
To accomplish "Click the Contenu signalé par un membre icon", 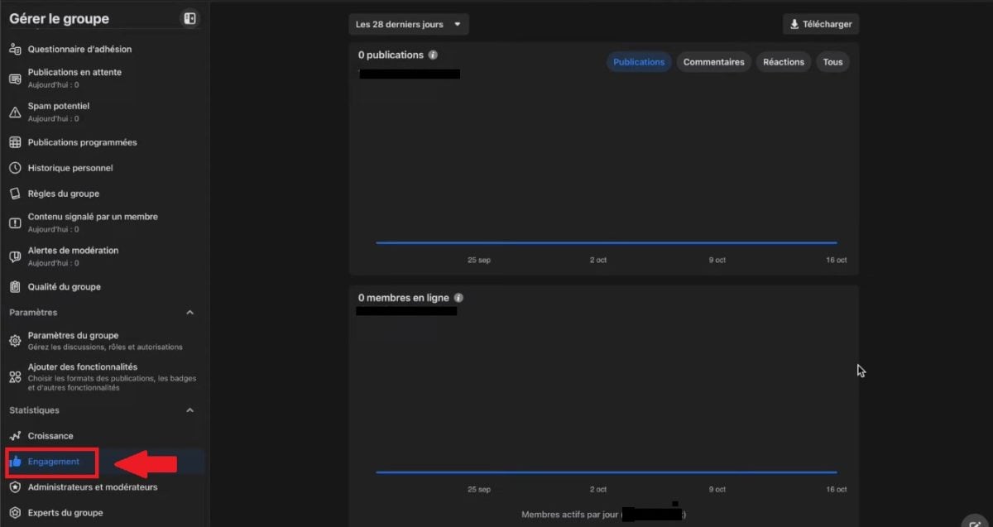I will [x=15, y=223].
